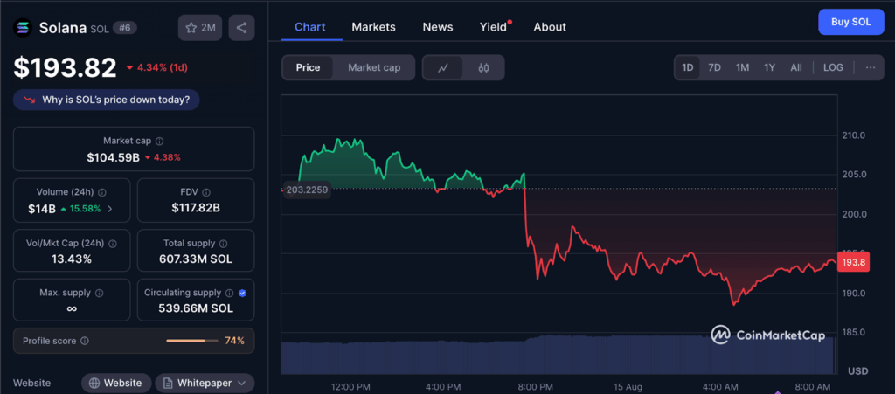Toggle chart to Price mode
Screen dimensions: 895x394
[x=308, y=67]
